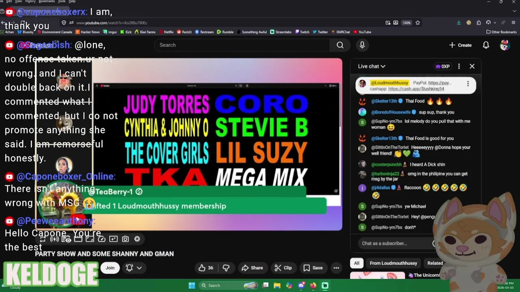Viewport: 520px width, 292px height.
Task: Click the Chat as a subscriber field
Action: (395, 243)
